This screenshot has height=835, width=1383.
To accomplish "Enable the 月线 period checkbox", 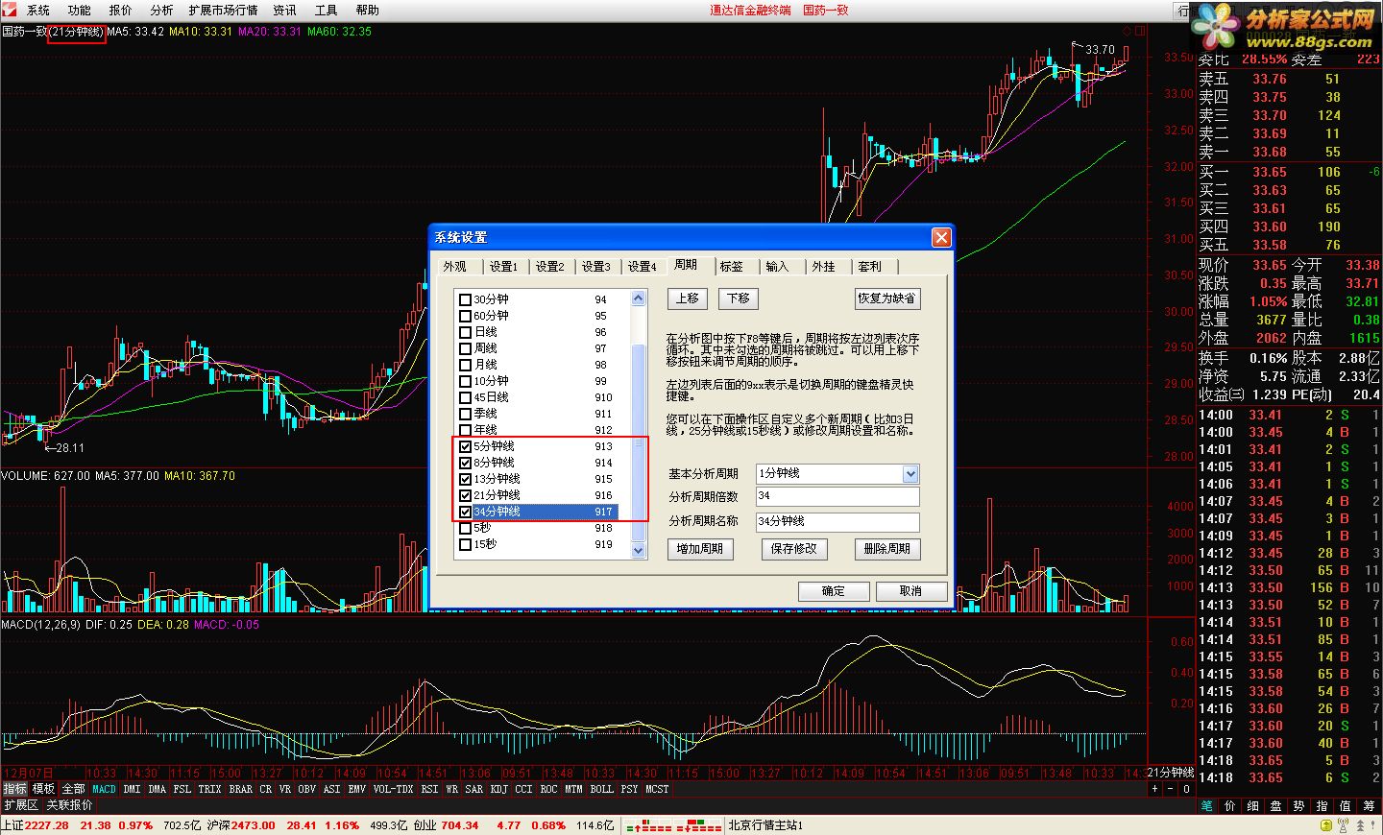I will [x=465, y=365].
